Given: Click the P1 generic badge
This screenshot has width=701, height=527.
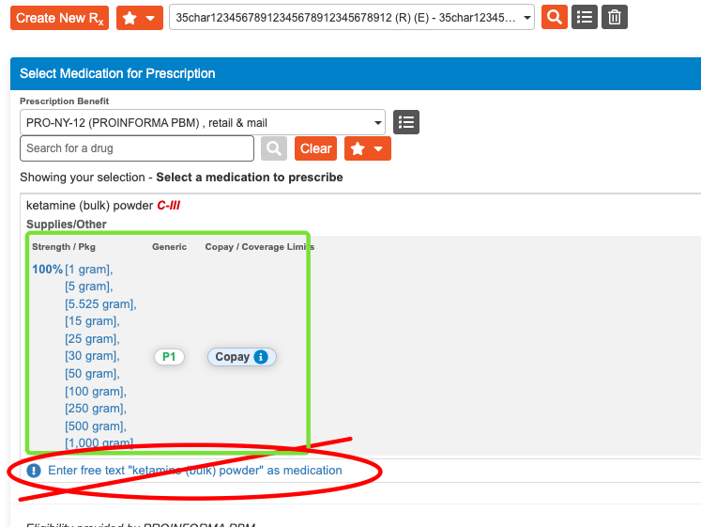Looking at the screenshot, I should click(169, 357).
